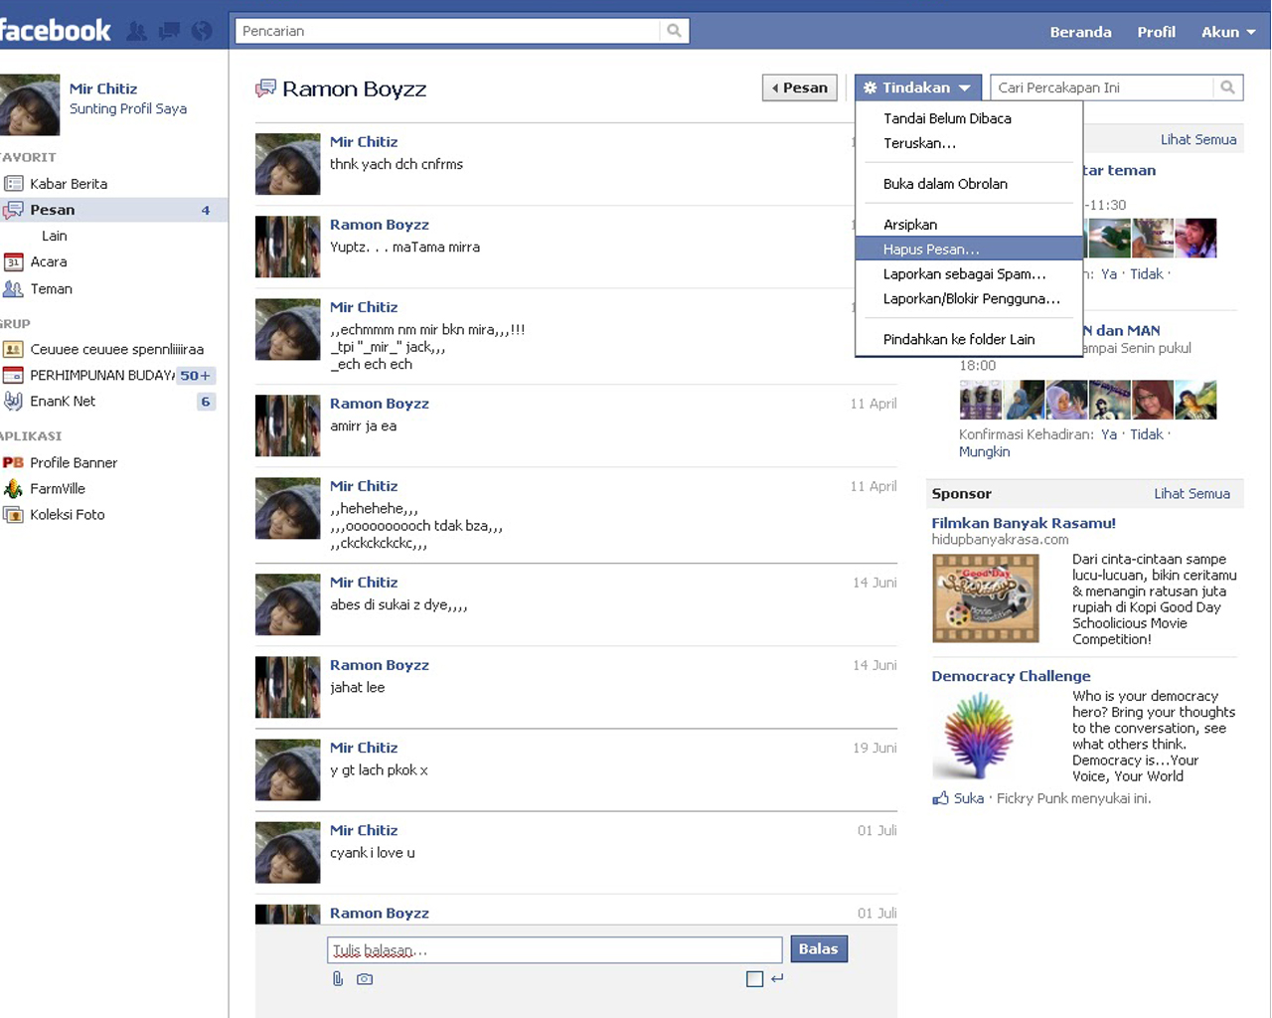The height and width of the screenshot is (1018, 1272).
Task: Click the Koleksi Foto icon
Action: coord(14,515)
